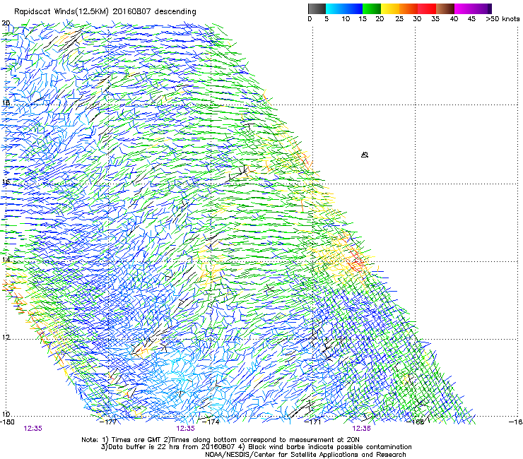Click the legend label '10'
The height and width of the screenshot is (459, 523).
[346, 19]
